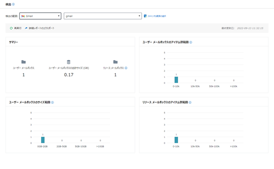Click the scan-range selection link
Viewport: 274px width, 169px height.
pos(157,16)
